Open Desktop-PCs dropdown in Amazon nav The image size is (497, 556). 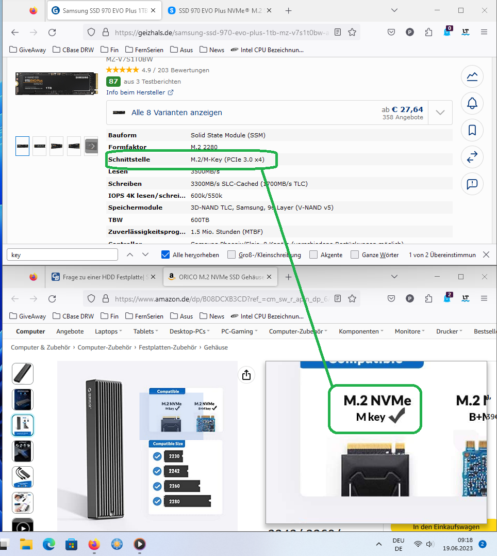click(190, 331)
